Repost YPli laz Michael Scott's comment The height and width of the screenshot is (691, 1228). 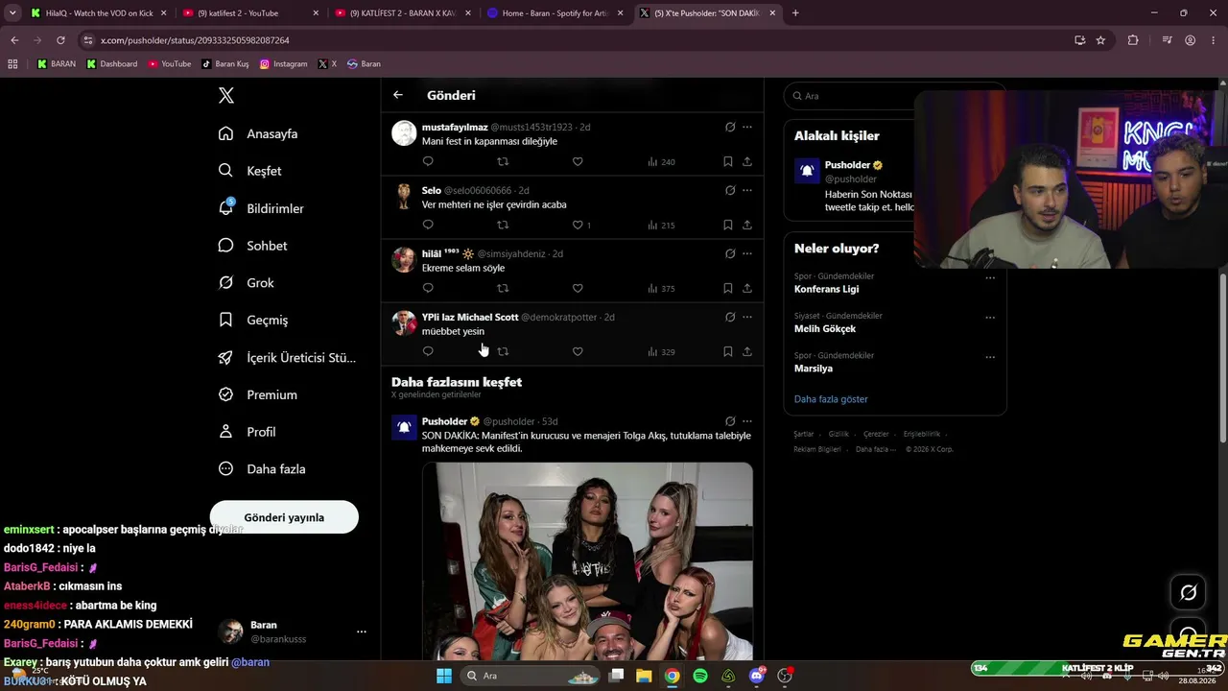coord(503,351)
